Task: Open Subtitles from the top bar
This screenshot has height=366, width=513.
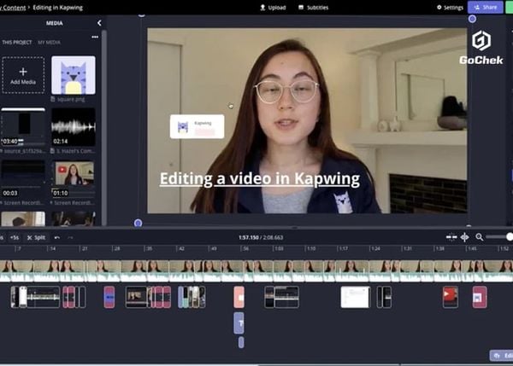Action: [x=313, y=8]
